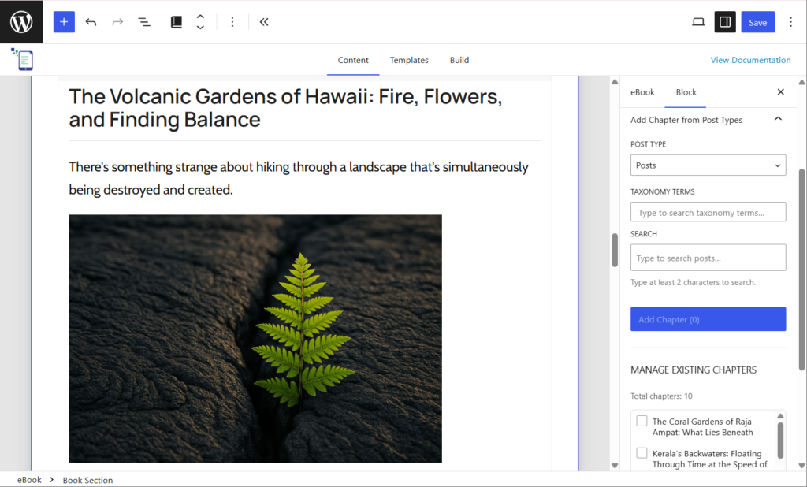Focus the search posts field
The height and width of the screenshot is (487, 807).
[x=708, y=258]
